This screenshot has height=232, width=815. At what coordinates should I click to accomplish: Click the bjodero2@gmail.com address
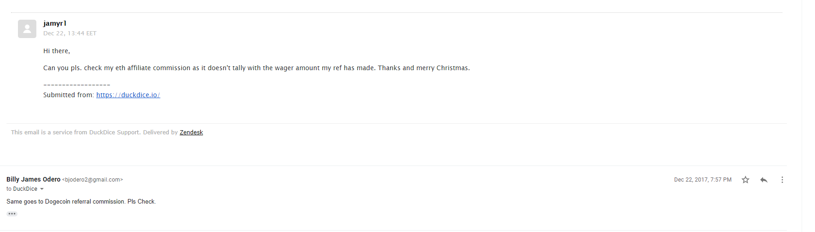[x=92, y=180]
